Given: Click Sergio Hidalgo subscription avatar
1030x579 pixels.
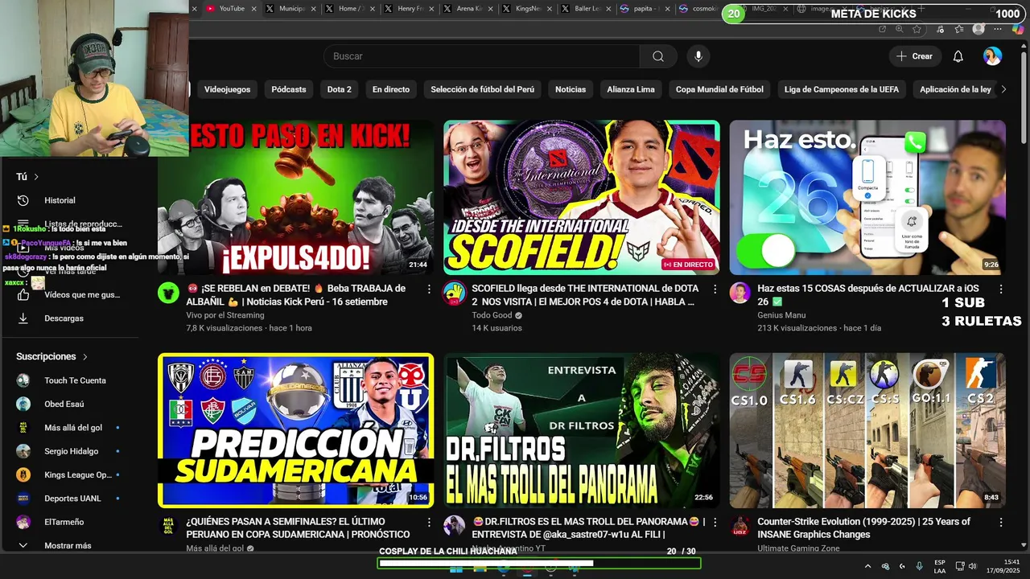Looking at the screenshot, I should point(23,451).
